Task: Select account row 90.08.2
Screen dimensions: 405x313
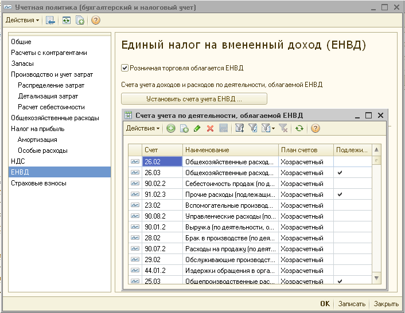Action: pos(250,216)
